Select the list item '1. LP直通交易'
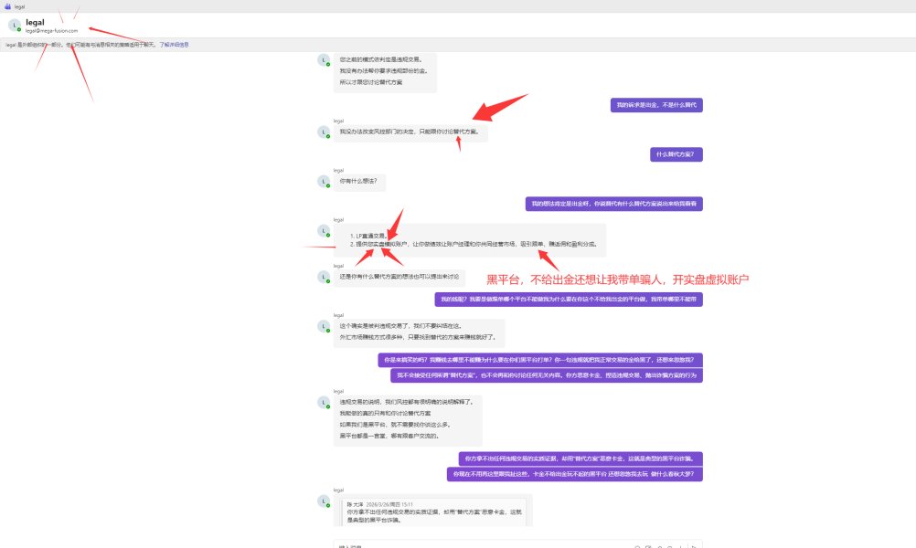 pyautogui.click(x=368, y=236)
